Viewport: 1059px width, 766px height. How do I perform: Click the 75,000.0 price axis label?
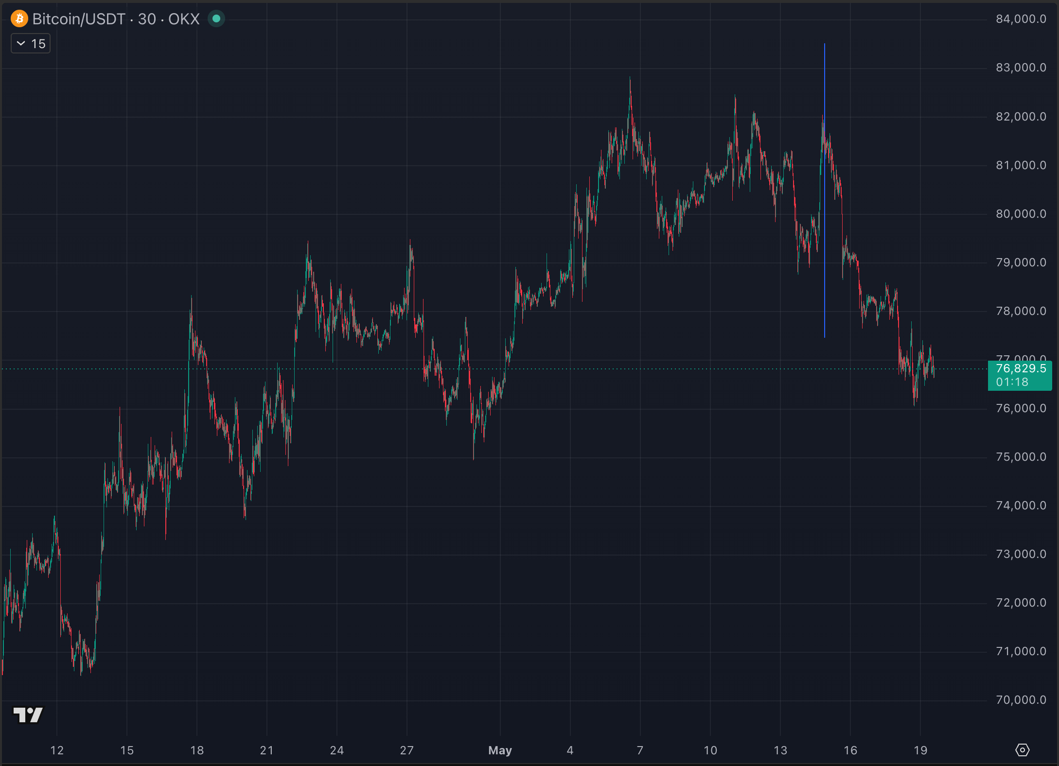1021,457
